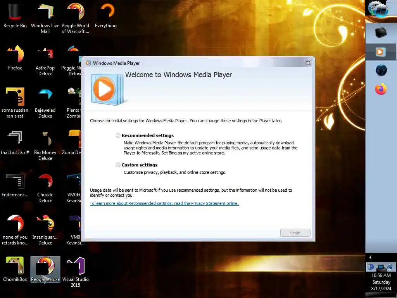Viewport: 397px width, 298px height.
Task: Select the Endermanc... desktop icon
Action: pyautogui.click(x=15, y=185)
